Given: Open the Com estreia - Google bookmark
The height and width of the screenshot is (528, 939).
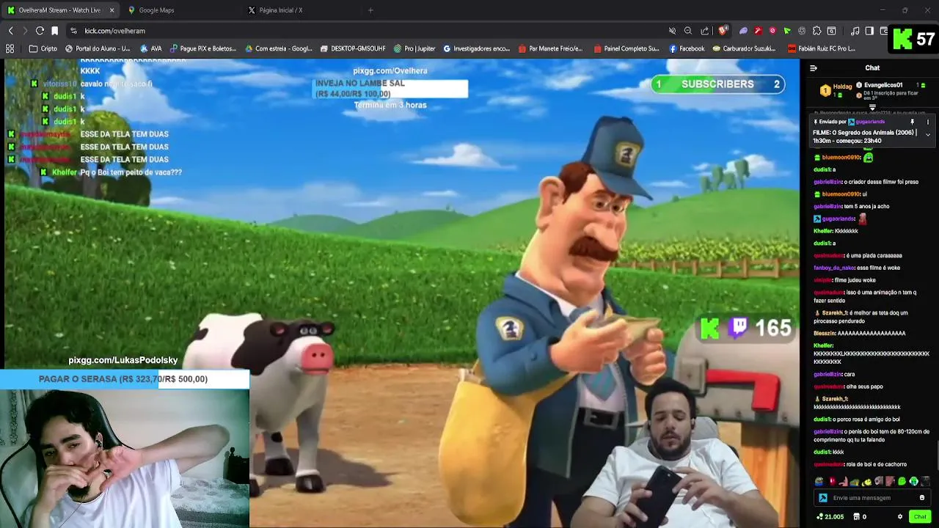Looking at the screenshot, I should coord(279,48).
